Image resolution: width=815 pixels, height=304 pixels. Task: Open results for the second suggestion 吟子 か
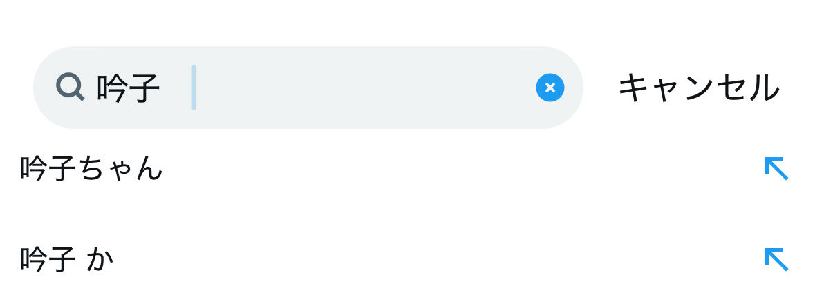tap(66, 259)
